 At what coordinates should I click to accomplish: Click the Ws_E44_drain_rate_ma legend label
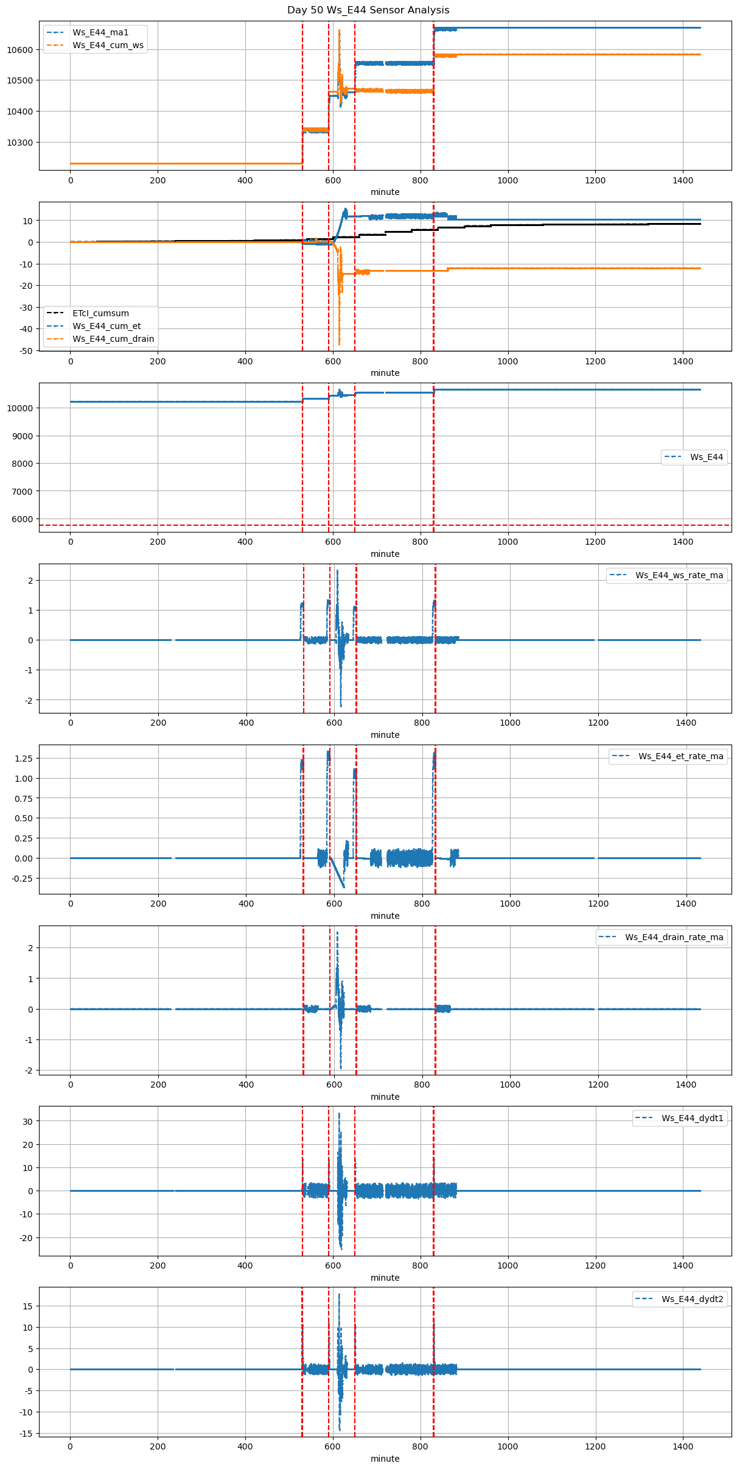click(674, 937)
